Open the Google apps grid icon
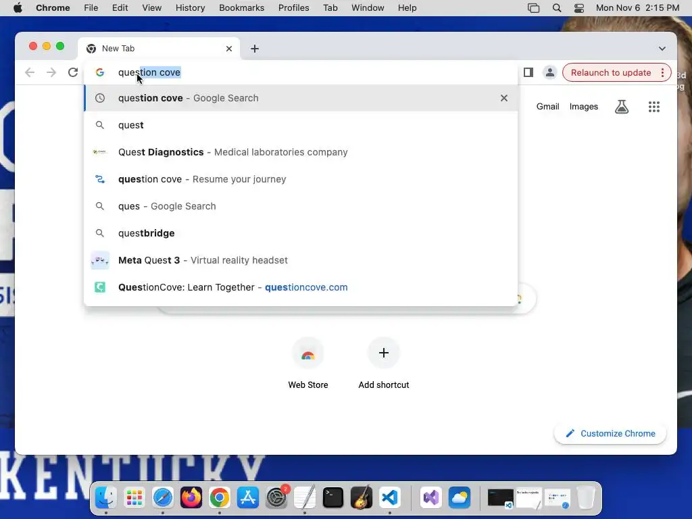This screenshot has width=692, height=519. [654, 106]
